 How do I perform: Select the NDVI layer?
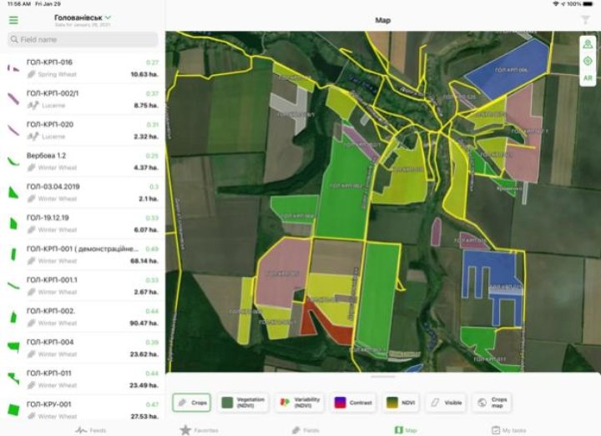[401, 403]
